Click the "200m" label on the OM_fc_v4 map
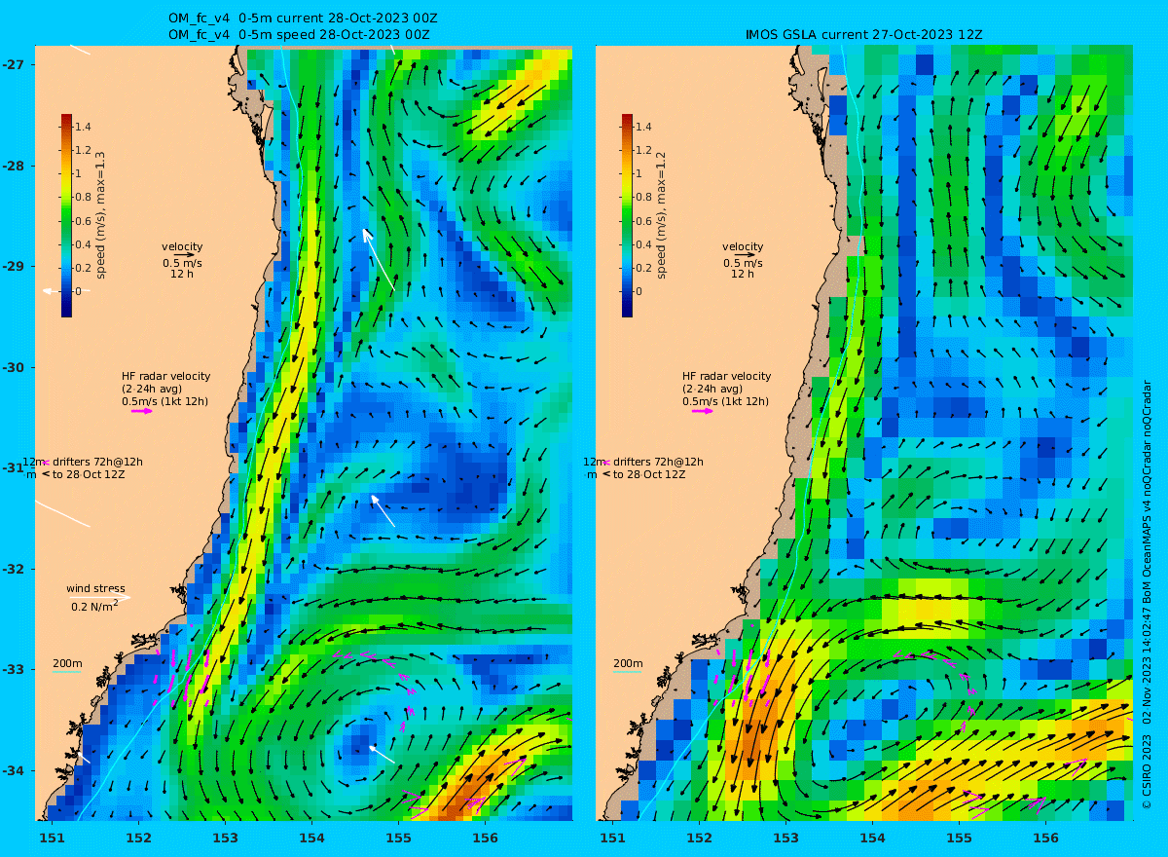 pyautogui.click(x=67, y=663)
